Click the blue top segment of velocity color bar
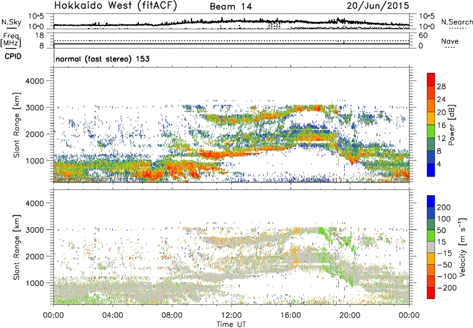Viewport: 473px width, 328px height. click(x=431, y=201)
